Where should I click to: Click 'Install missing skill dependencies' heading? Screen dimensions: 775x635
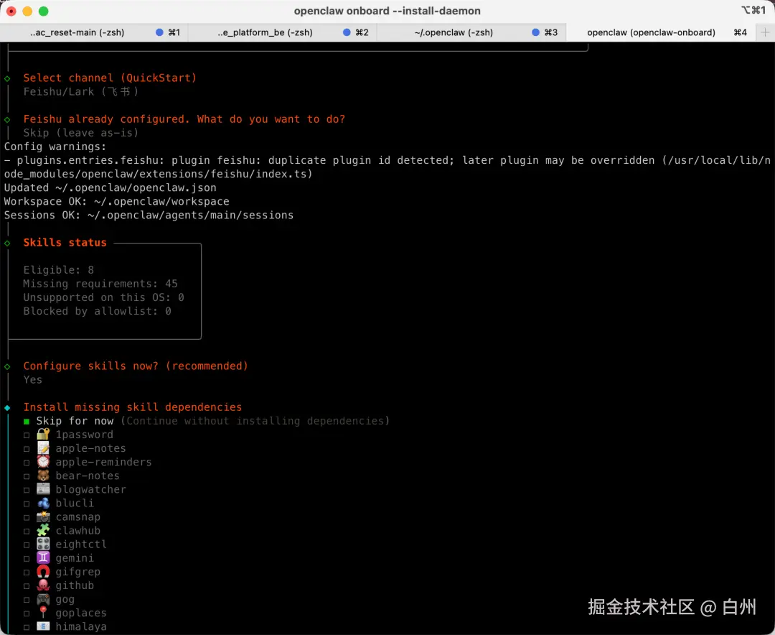tap(133, 407)
